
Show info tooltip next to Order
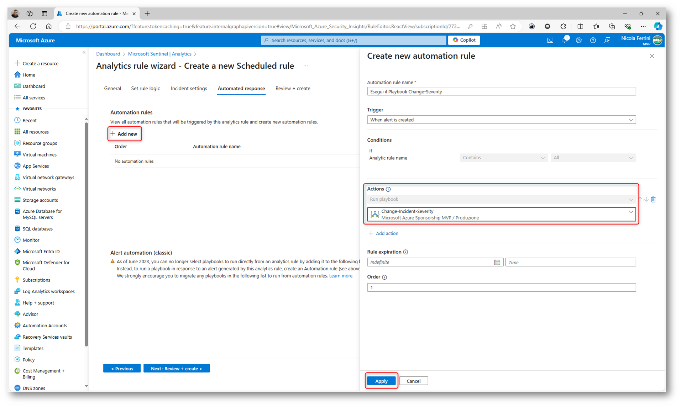[x=384, y=277]
